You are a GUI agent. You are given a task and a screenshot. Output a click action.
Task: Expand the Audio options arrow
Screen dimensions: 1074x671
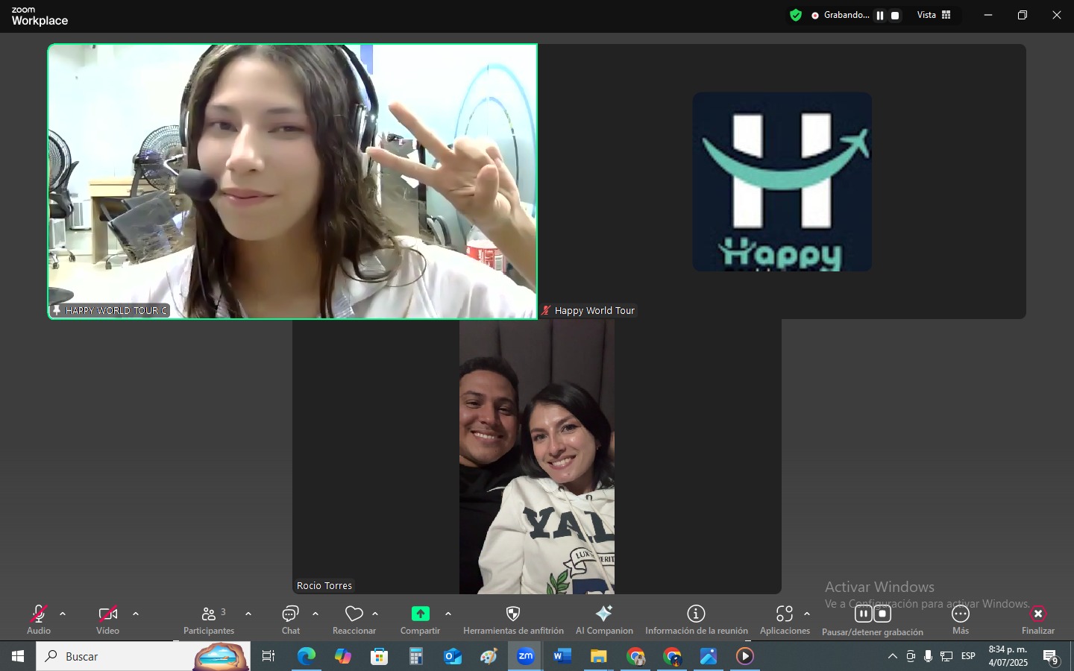(63, 614)
